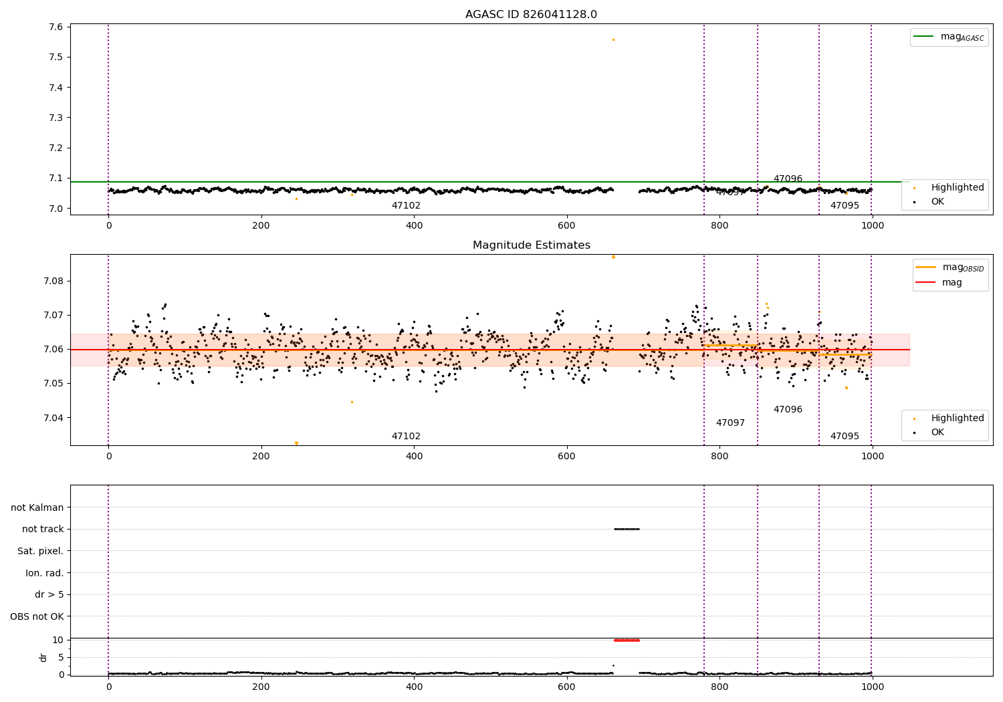Click the green mag AGASC horizontal line

tap(490, 182)
